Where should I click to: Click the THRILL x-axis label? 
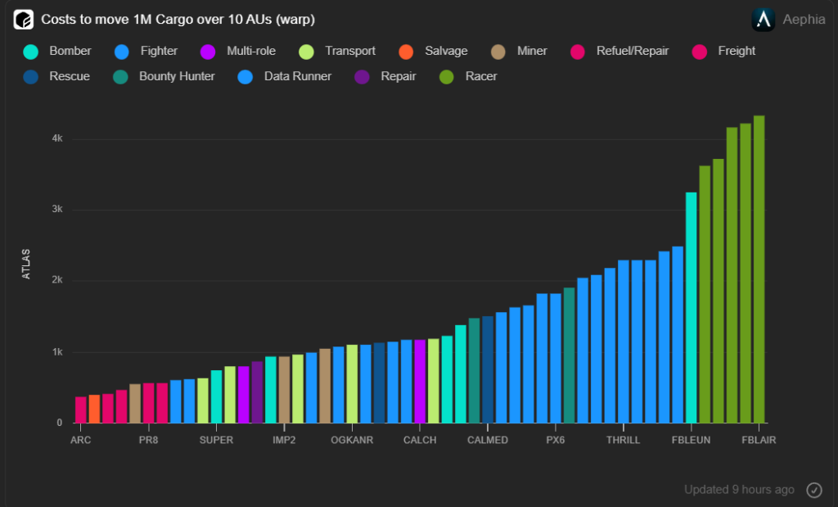point(623,440)
